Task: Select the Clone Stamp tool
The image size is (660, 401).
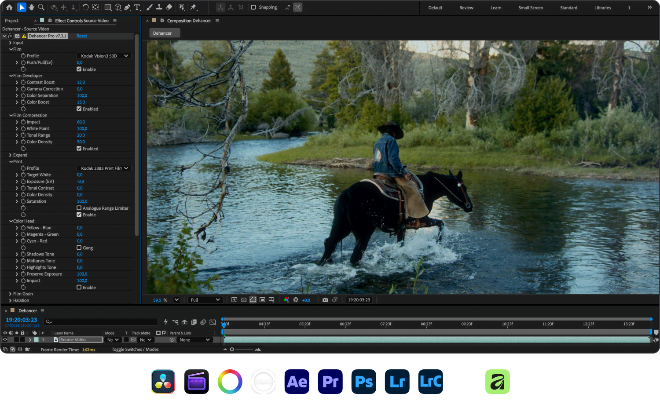Action: tap(159, 7)
